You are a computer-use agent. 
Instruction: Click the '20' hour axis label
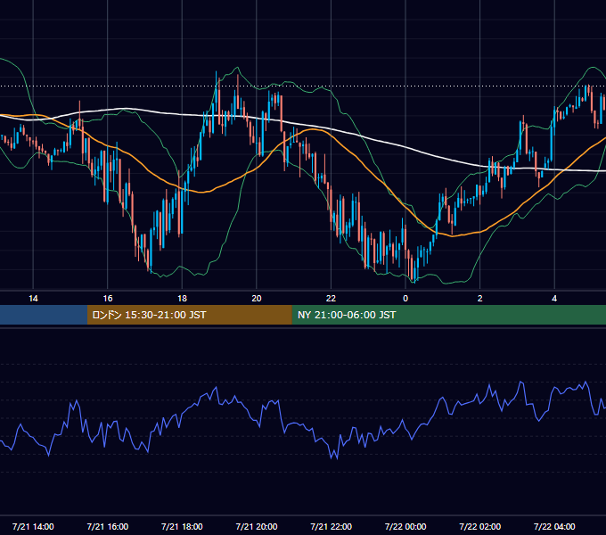pyautogui.click(x=257, y=299)
